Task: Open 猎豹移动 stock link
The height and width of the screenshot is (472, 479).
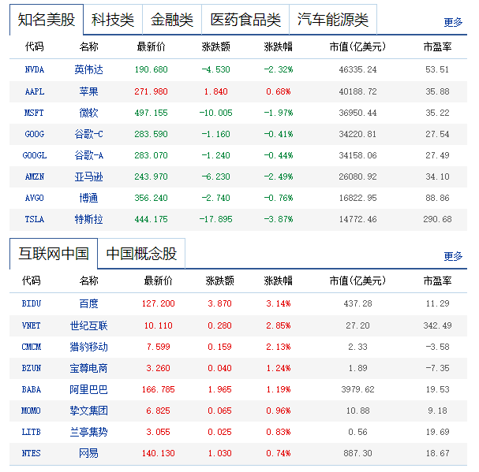Action: (x=88, y=347)
